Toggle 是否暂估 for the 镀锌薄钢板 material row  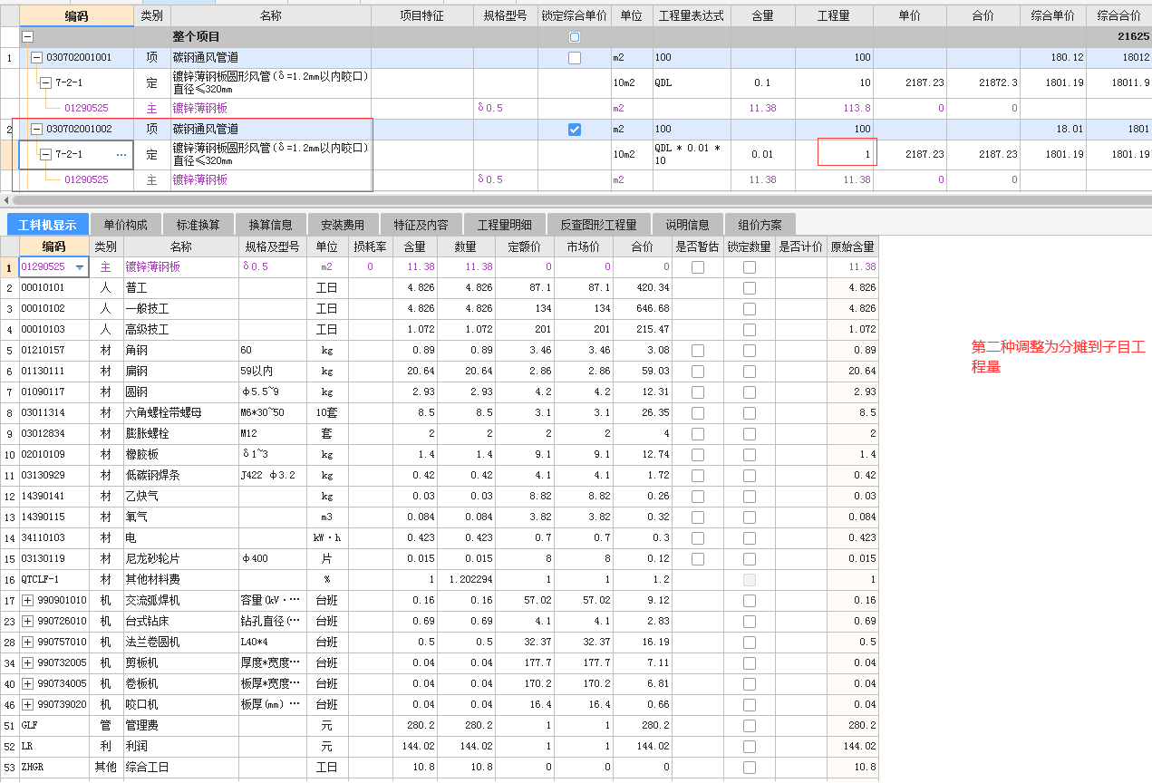pos(698,267)
